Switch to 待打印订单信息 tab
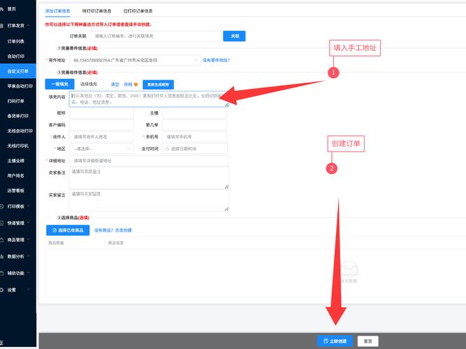466x349 pixels. (x=96, y=11)
